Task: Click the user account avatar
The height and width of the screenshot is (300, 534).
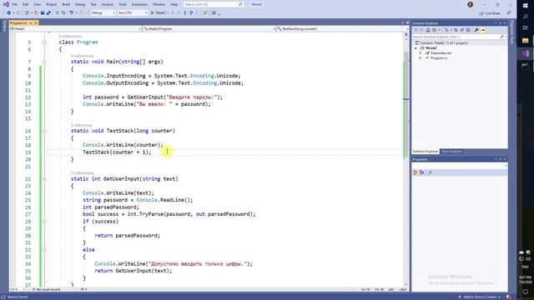Action: [471, 4]
